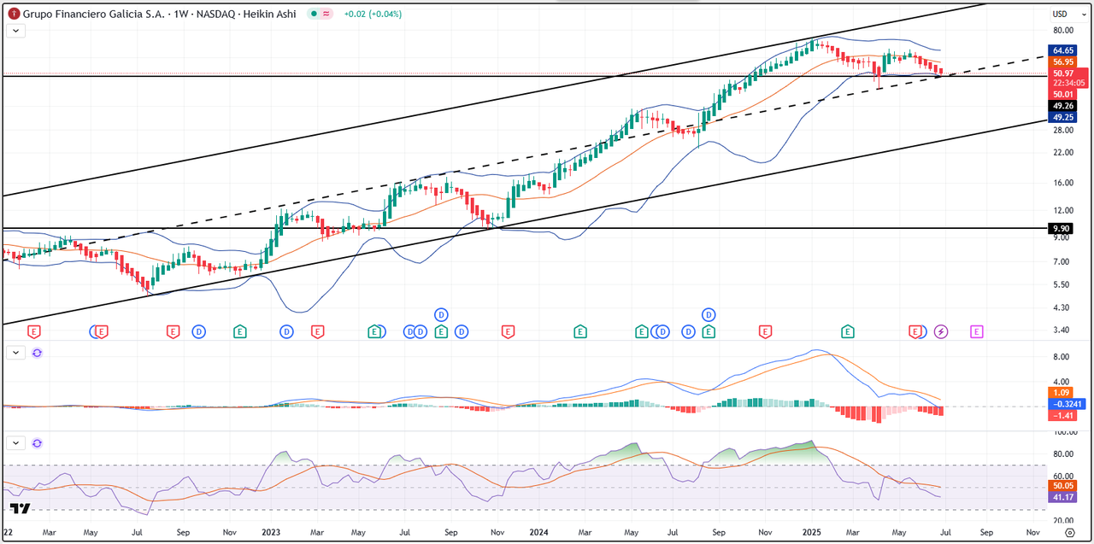
Task: Click the 2023 label on time axis
Action: 271,531
